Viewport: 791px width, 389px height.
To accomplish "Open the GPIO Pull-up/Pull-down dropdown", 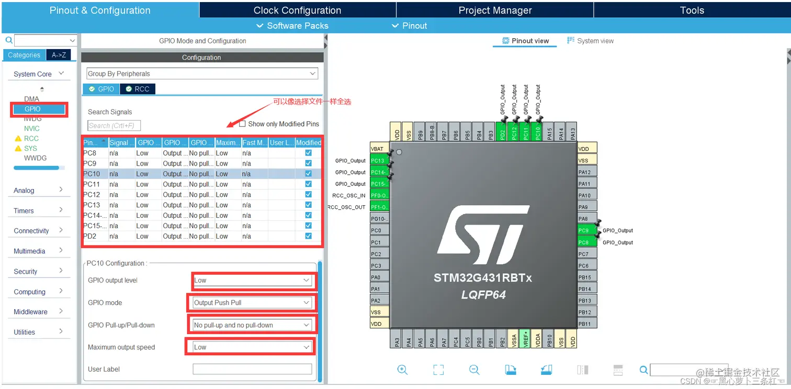I will pyautogui.click(x=253, y=325).
